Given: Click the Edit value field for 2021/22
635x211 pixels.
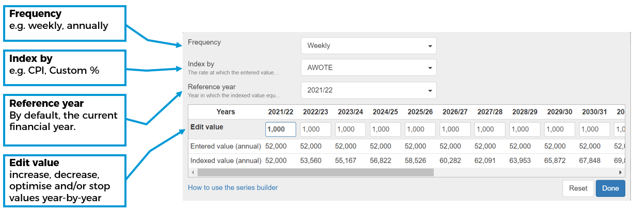Looking at the screenshot, I should click(x=280, y=129).
